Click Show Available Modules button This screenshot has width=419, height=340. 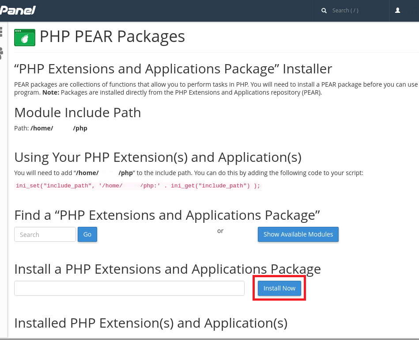(298, 234)
